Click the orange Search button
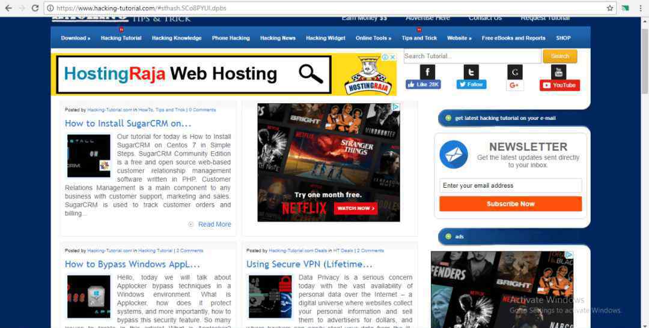The image size is (649, 328). (x=560, y=56)
